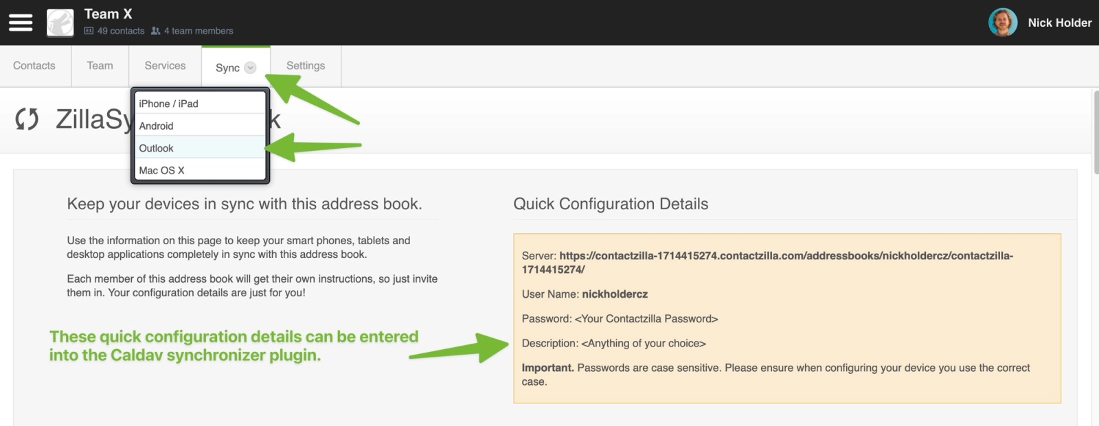Screen dimensions: 1099x426
Task: Select Outlook from the sync menu
Action: pyautogui.click(x=157, y=147)
